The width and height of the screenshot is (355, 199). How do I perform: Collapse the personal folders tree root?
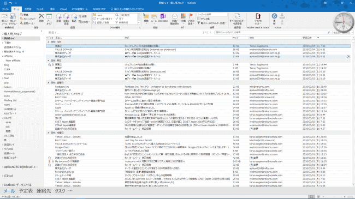(x=3, y=34)
